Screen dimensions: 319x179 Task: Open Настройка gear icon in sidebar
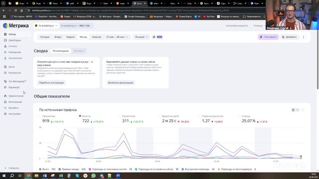coord(5,114)
